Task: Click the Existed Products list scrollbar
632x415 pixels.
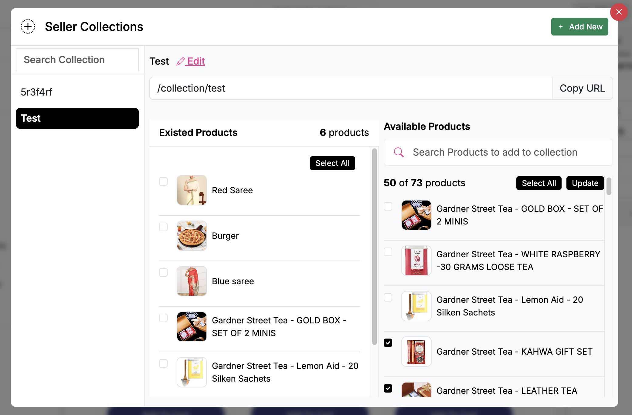Action: click(x=374, y=246)
